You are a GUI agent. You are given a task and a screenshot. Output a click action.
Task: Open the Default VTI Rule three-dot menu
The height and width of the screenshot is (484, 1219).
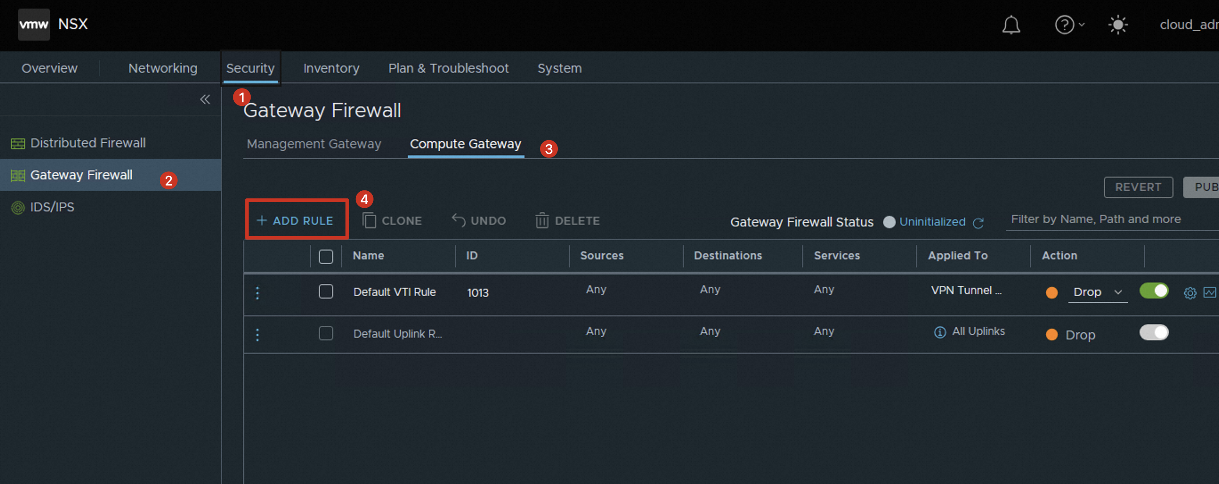(x=257, y=293)
